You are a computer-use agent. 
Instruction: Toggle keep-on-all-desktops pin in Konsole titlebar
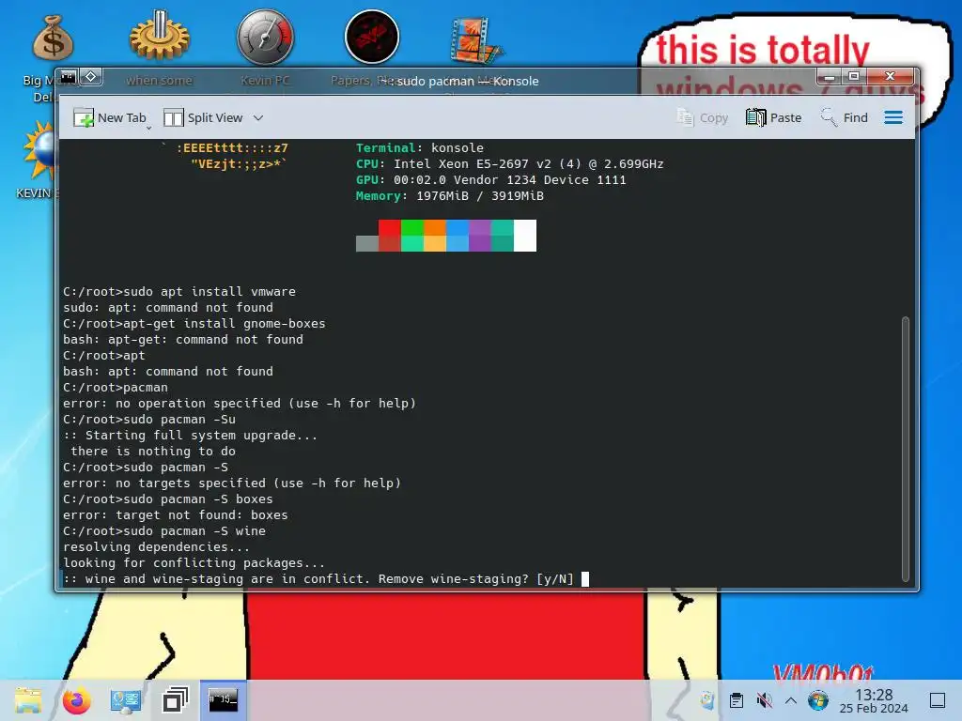tap(91, 77)
